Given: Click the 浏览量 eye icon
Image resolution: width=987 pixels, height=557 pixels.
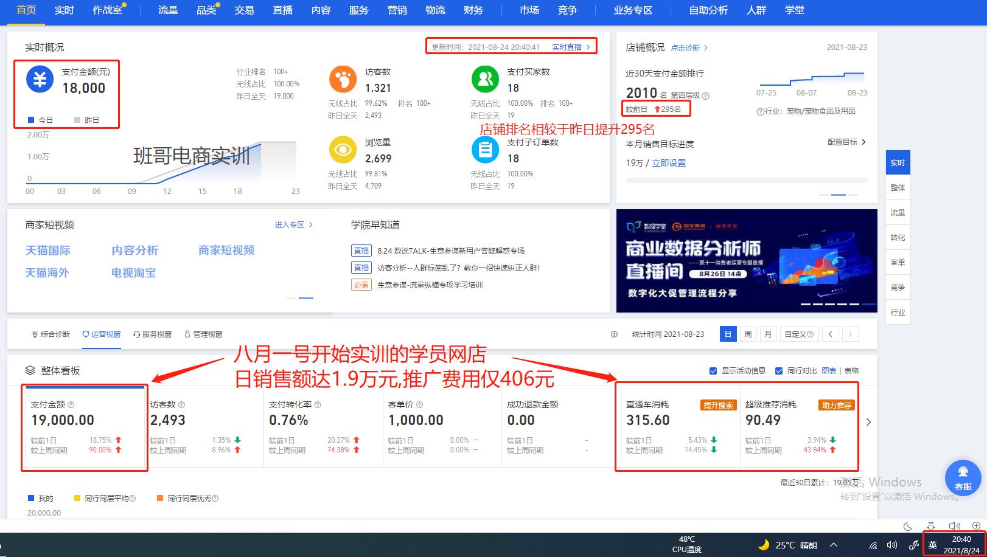Looking at the screenshot, I should (x=343, y=150).
